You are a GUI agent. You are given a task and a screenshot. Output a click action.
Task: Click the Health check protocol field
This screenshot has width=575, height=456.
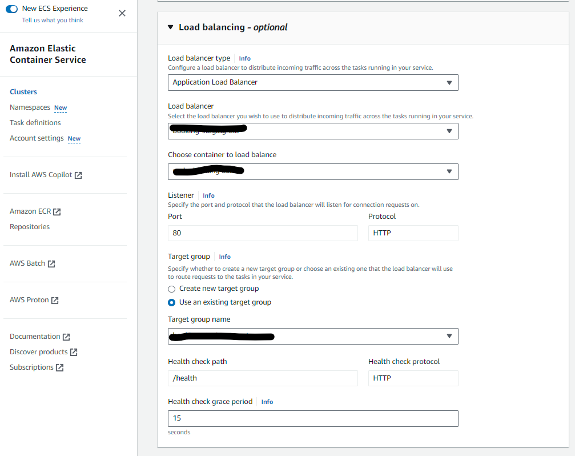(413, 378)
